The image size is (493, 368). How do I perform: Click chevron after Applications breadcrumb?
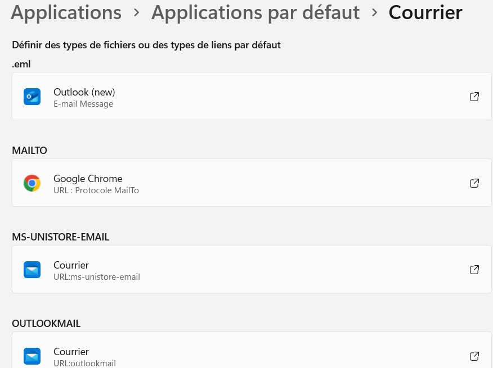(x=136, y=13)
